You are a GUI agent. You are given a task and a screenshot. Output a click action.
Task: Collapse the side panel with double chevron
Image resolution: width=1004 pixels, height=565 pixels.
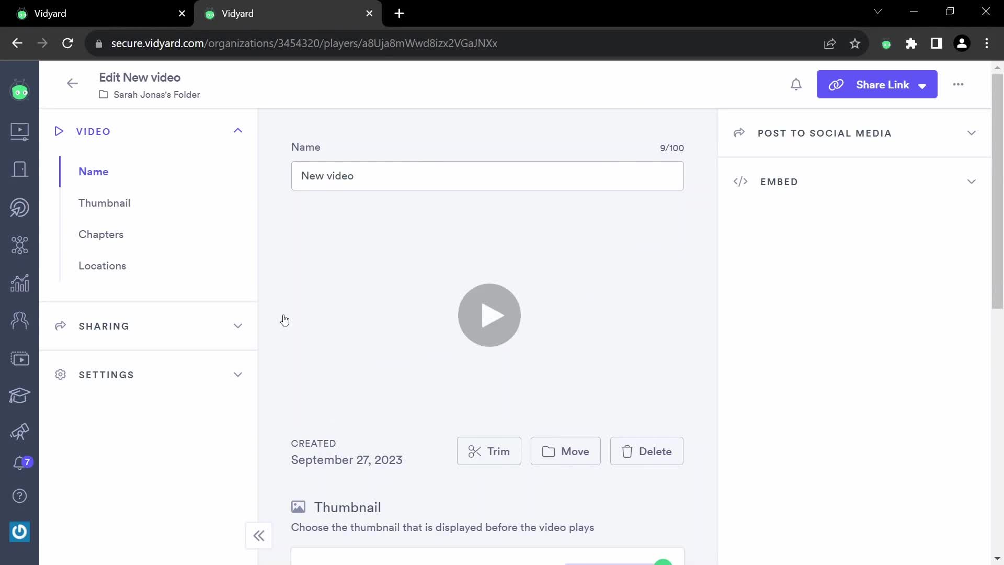click(x=259, y=536)
